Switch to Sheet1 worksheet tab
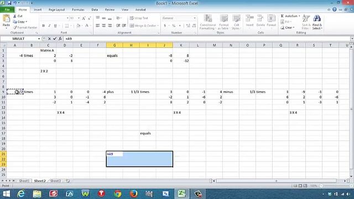The height and width of the screenshot is (199, 354). [x=24, y=181]
